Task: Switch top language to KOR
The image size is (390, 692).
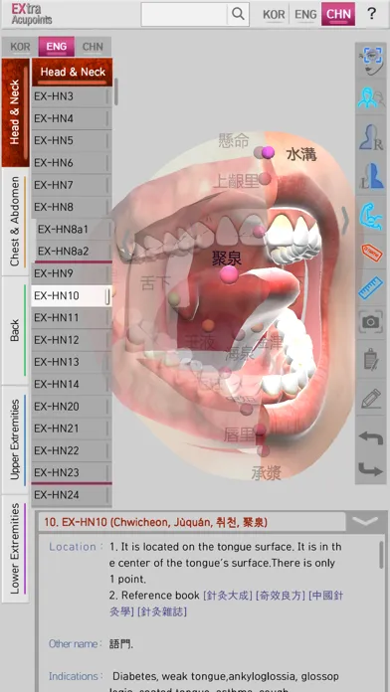Action: [x=274, y=14]
